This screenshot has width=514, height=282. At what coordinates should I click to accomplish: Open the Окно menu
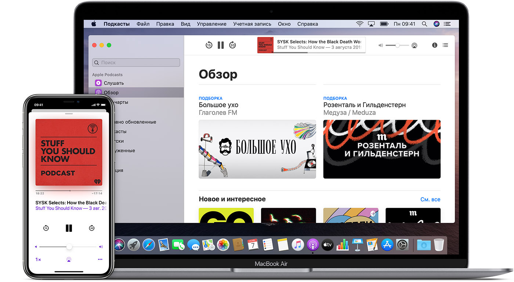285,24
